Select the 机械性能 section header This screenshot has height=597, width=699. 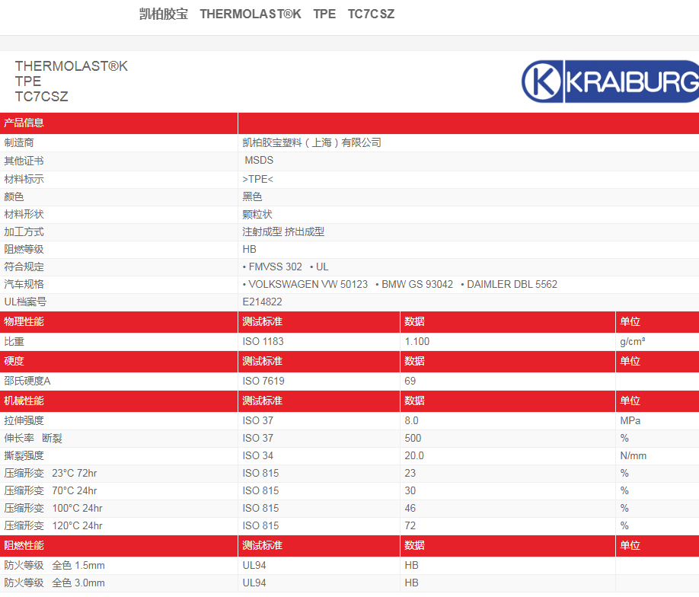click(x=24, y=401)
